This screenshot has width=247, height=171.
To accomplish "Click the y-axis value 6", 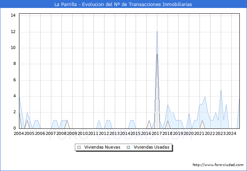I will pyautogui.click(x=15, y=80).
